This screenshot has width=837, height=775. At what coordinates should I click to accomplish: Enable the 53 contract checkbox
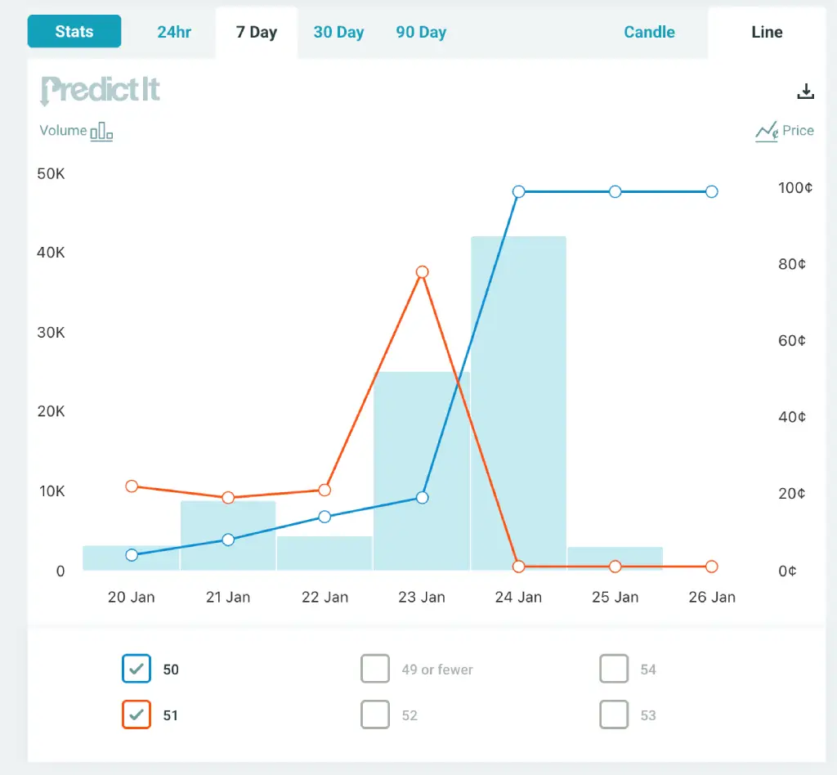(614, 715)
